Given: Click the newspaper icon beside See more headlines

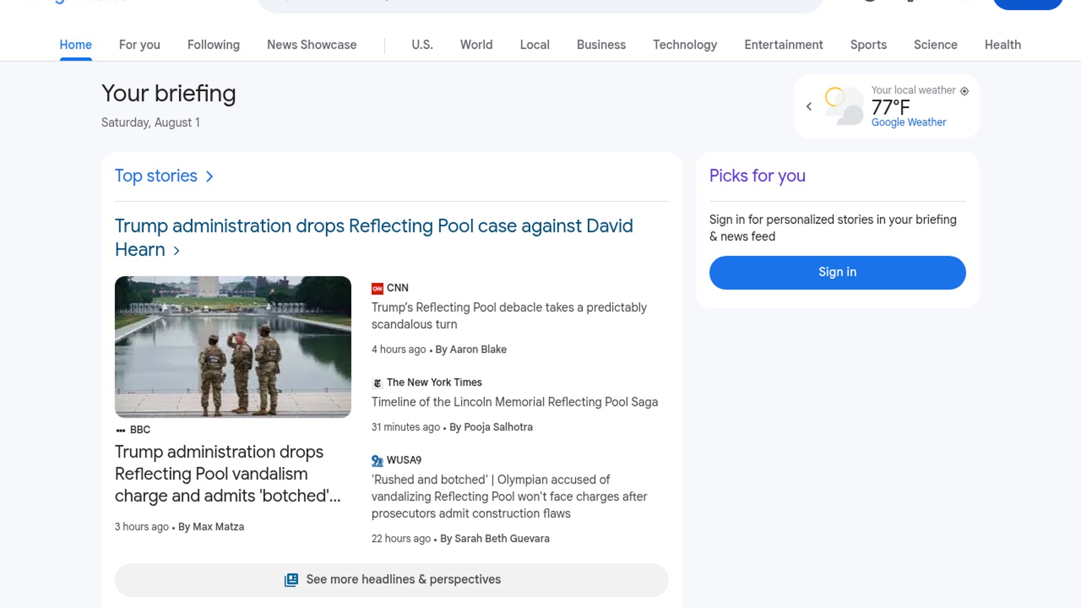Looking at the screenshot, I should pyautogui.click(x=291, y=580).
